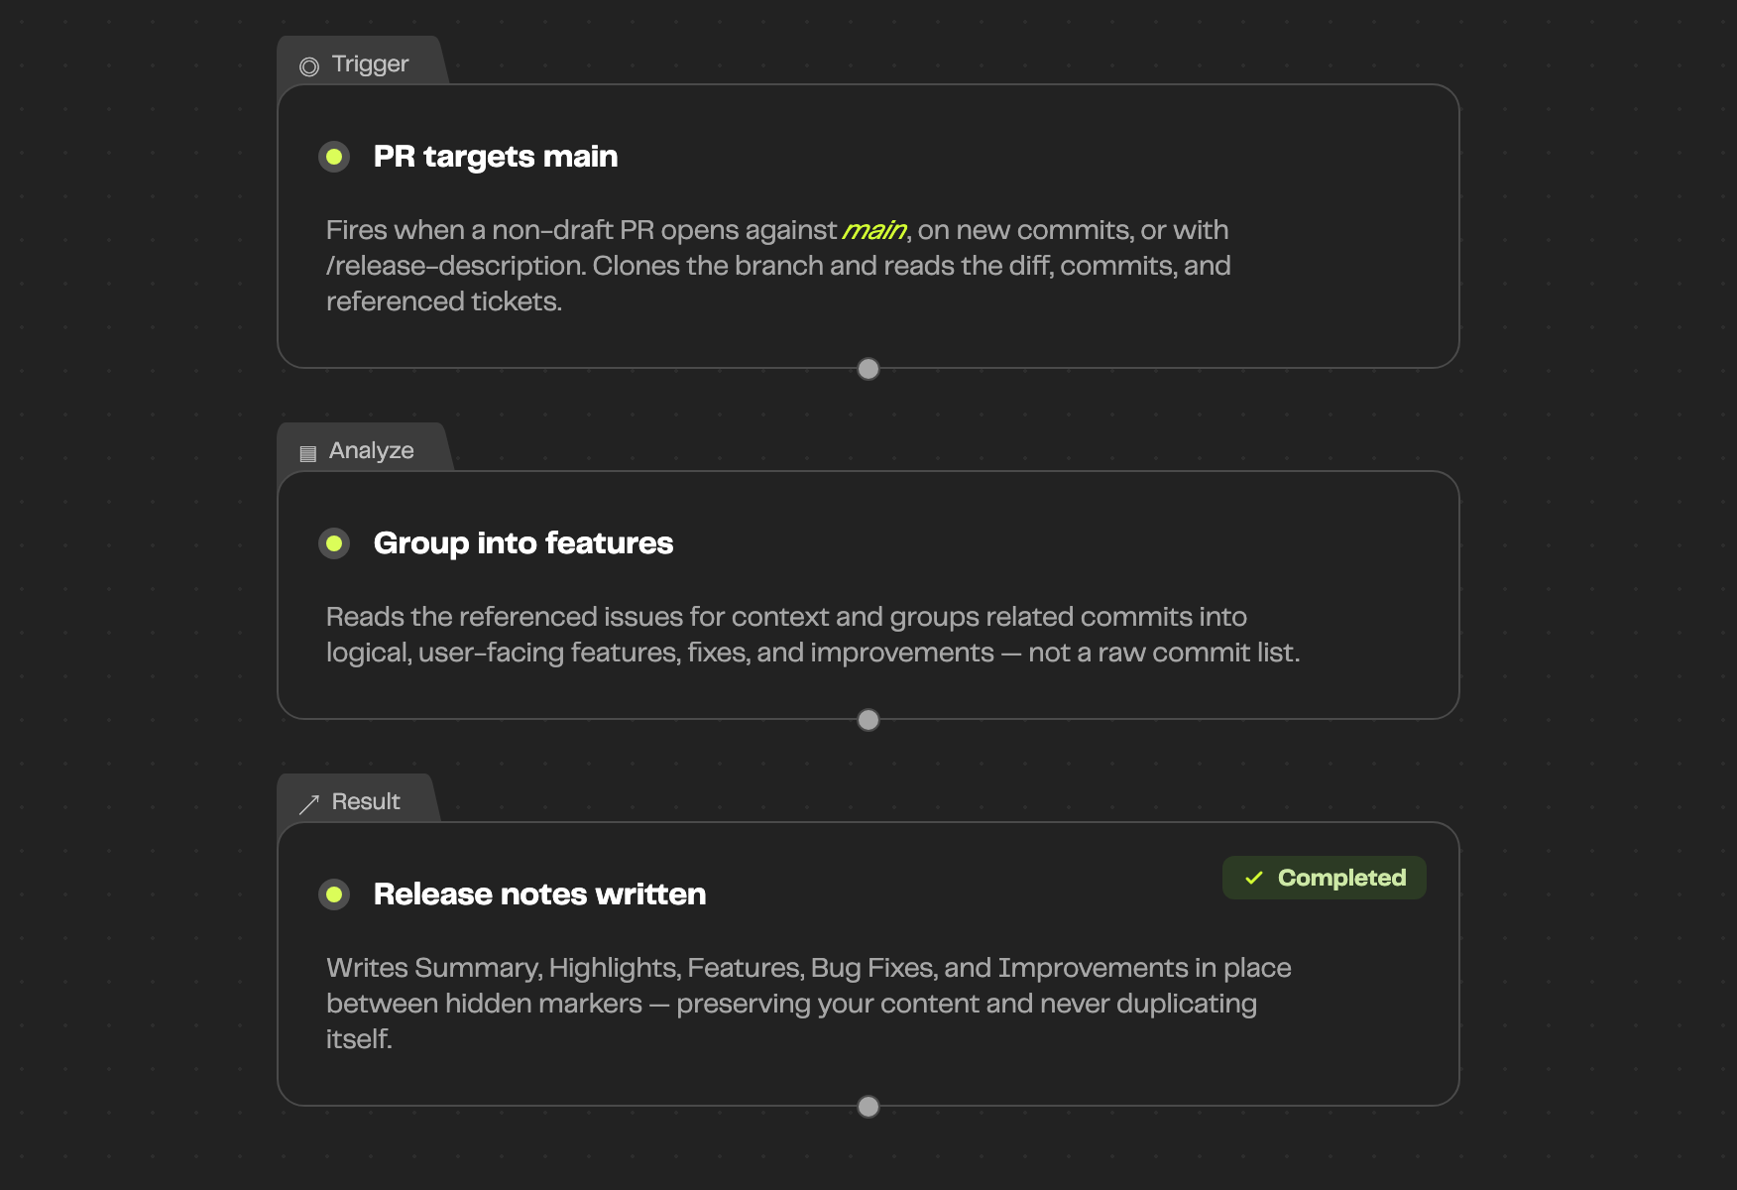Click green status dot beside Release notes written
This screenshot has width=1737, height=1190.
(334, 894)
